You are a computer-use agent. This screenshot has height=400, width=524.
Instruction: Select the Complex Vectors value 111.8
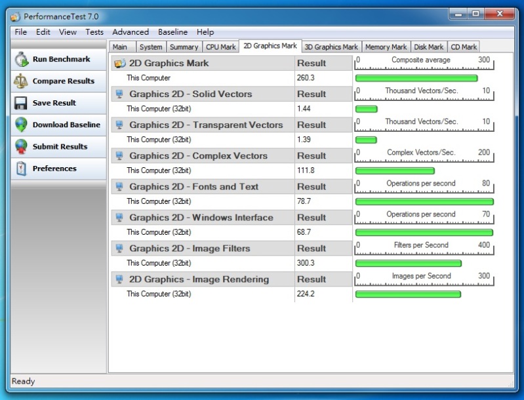[x=306, y=170]
